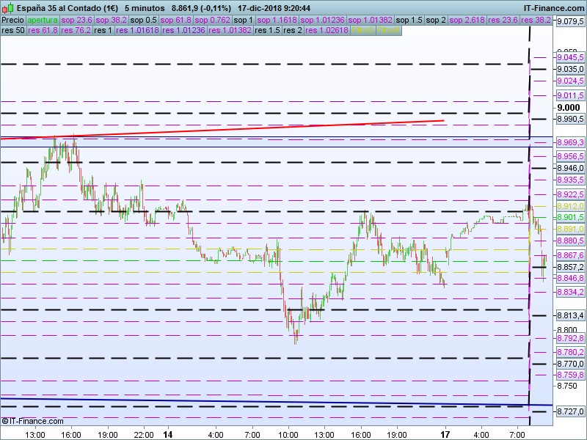This screenshot has height=440, width=587.
Task: Click the 8.990,5 price label
Action: pyautogui.click(x=570, y=119)
